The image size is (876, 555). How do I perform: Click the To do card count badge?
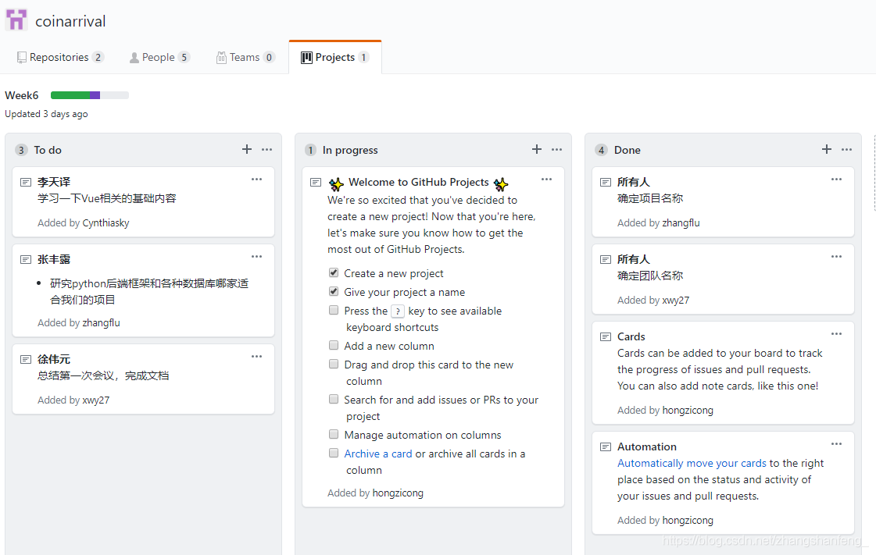[21, 150]
